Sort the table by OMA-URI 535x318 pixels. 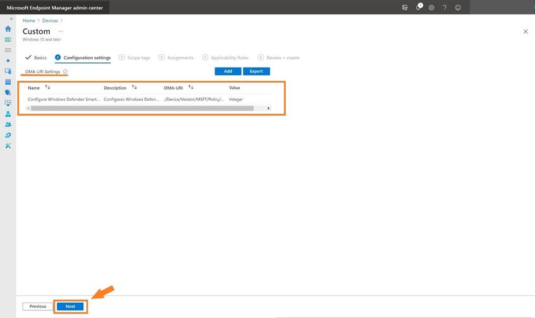click(x=191, y=87)
